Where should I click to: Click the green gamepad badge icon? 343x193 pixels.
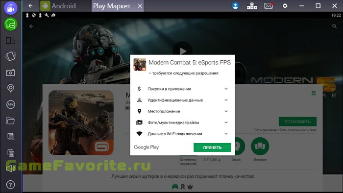pos(175,187)
